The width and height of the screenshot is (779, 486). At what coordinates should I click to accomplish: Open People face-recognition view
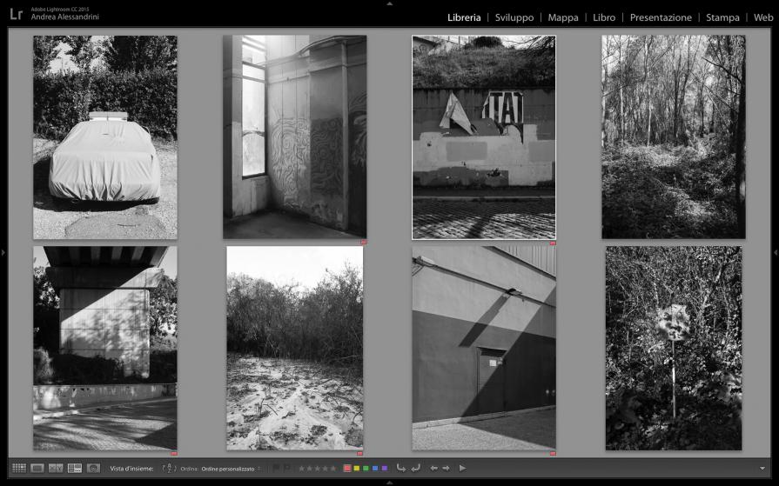click(x=93, y=468)
